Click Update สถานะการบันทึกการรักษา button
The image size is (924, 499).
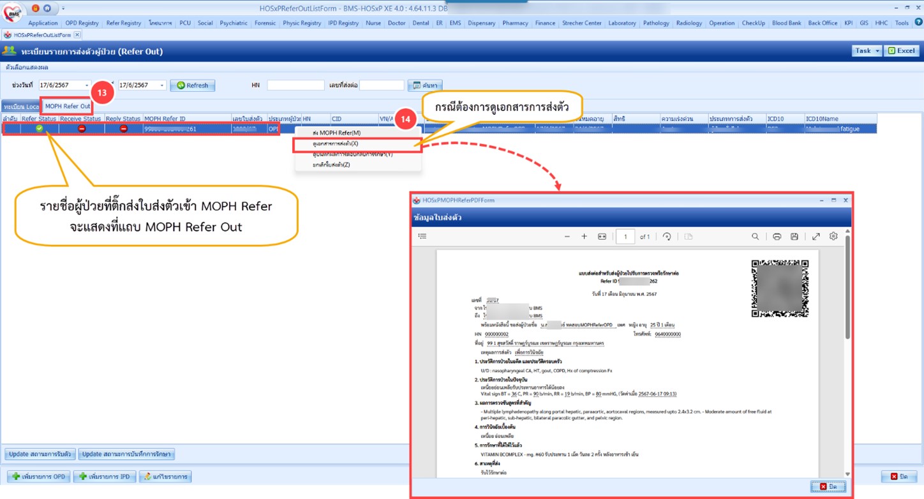pos(126,454)
